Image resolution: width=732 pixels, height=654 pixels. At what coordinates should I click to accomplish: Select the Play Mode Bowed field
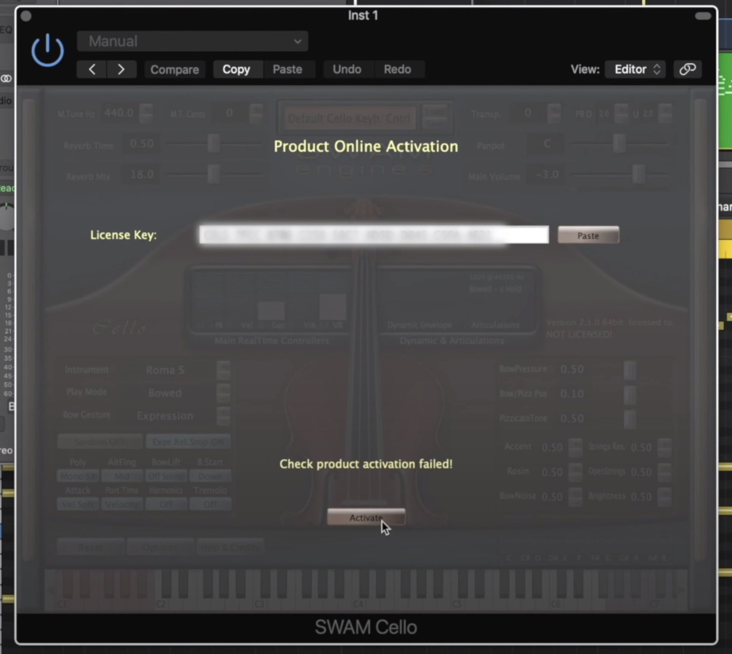166,393
